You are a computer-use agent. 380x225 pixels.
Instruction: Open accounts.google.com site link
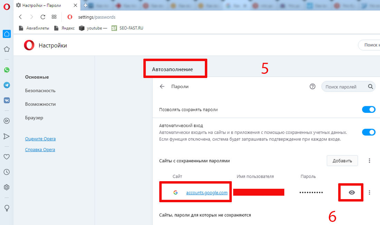click(x=207, y=193)
